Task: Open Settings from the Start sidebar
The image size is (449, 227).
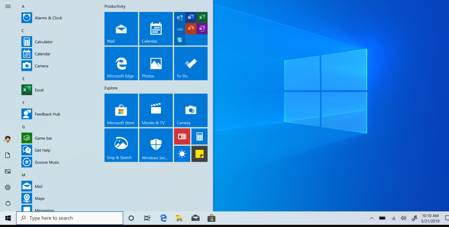Action: (x=7, y=187)
